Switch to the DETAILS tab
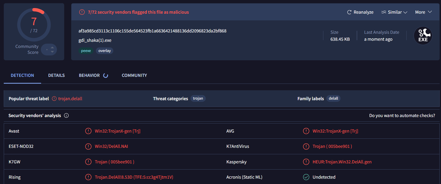441x184 pixels. (56, 75)
